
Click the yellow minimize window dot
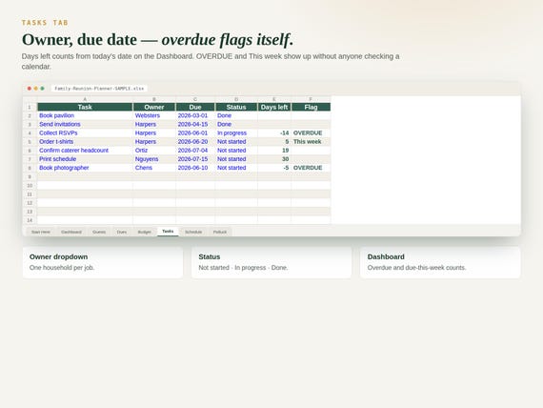pyautogui.click(x=35, y=89)
